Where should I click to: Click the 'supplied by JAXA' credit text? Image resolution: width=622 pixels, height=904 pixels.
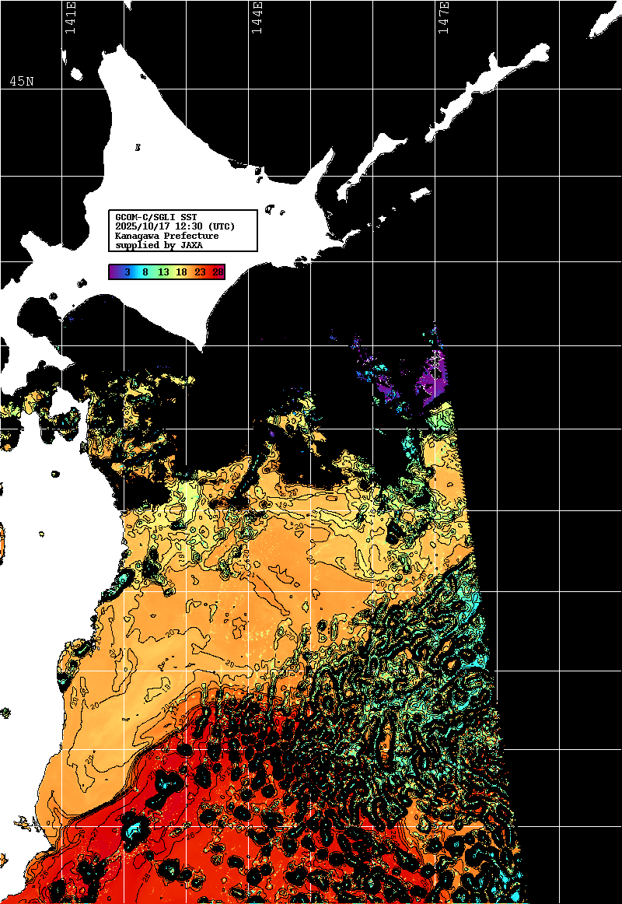[159, 245]
